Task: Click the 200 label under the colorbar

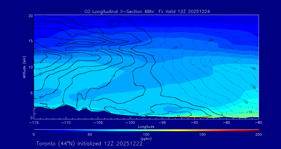Action: (x=258, y=135)
